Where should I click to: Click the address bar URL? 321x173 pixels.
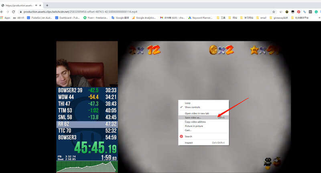(x=80, y=12)
